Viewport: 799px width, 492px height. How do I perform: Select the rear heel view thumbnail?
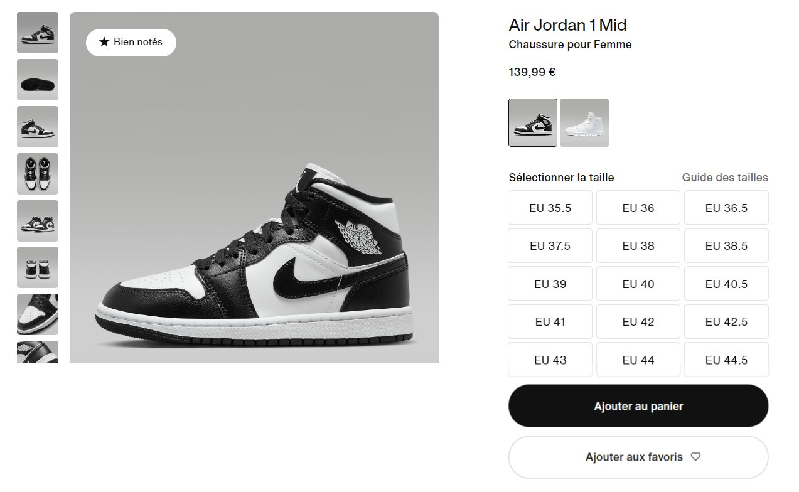coord(38,267)
